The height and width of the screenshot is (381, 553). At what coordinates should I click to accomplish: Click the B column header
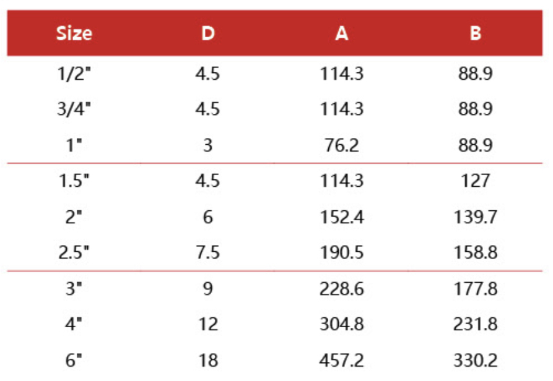[476, 33]
